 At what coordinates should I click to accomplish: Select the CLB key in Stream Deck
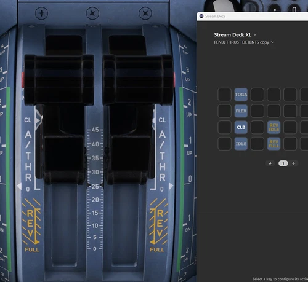(241, 127)
